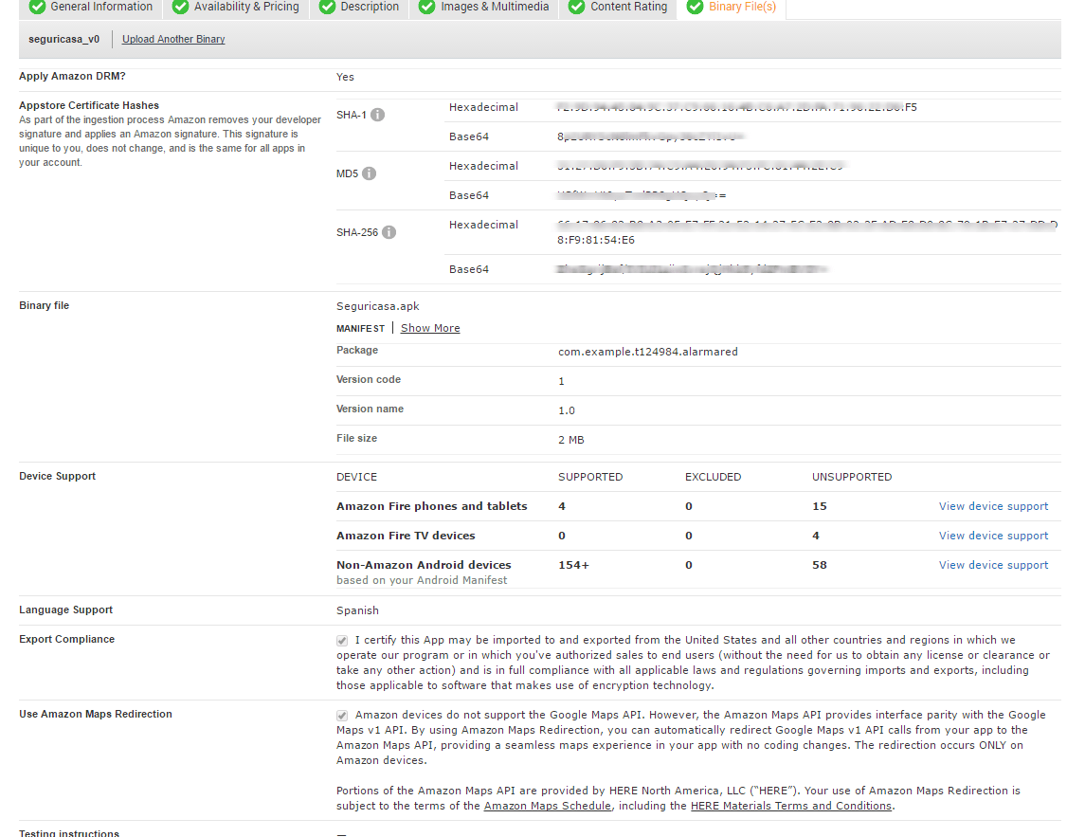Click the green checkmark on Description tab
The width and height of the screenshot is (1085, 837).
[327, 7]
